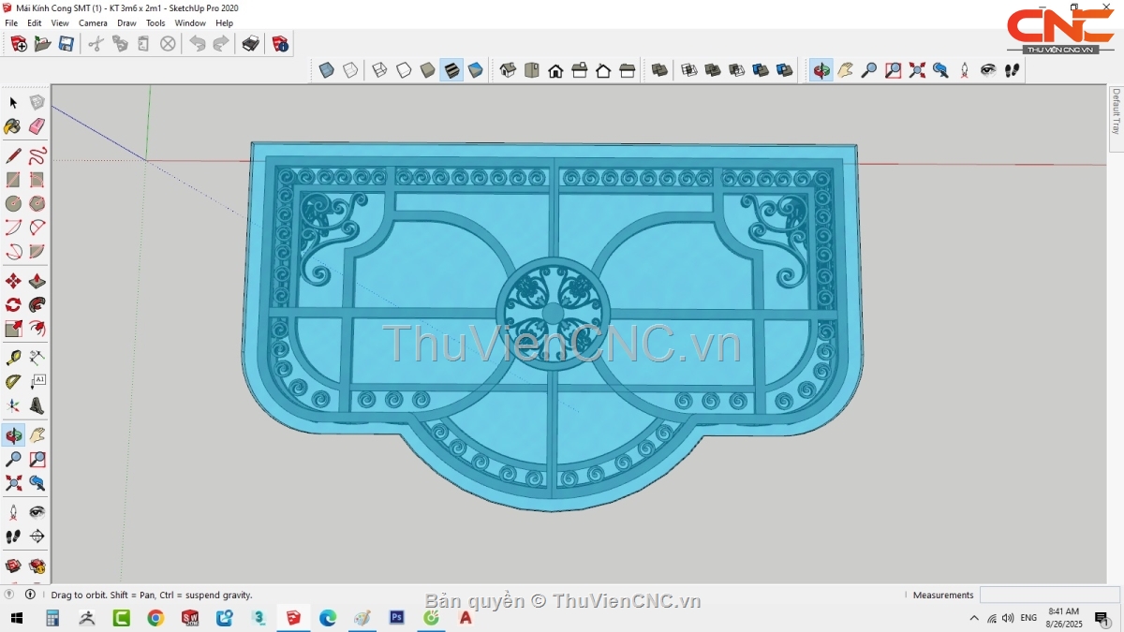Activate the Push/Pull tool
The height and width of the screenshot is (632, 1124).
(37, 281)
